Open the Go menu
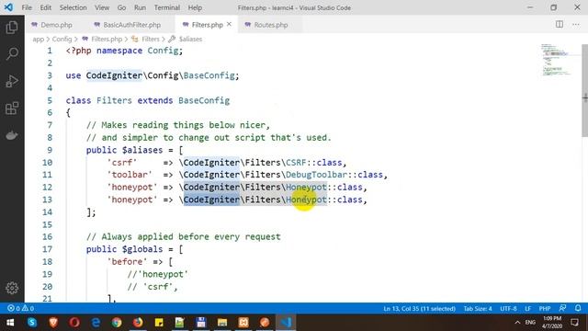The image size is (588, 331). click(x=121, y=7)
